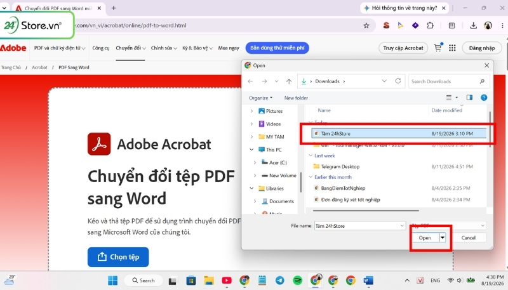Viewport: 508px width, 290px height.
Task: Open the File name combo dropdown
Action: click(402, 226)
